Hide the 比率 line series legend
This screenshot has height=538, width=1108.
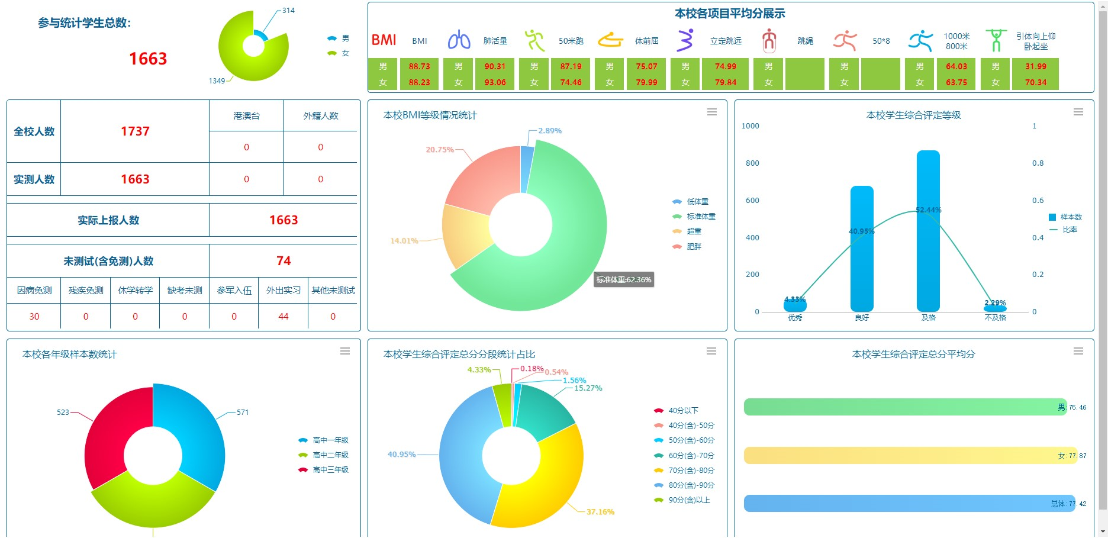(x=1064, y=230)
